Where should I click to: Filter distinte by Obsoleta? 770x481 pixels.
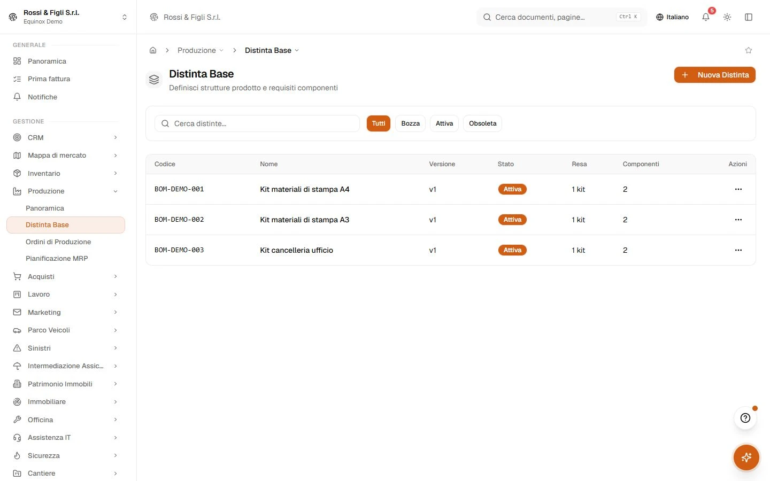483,123
